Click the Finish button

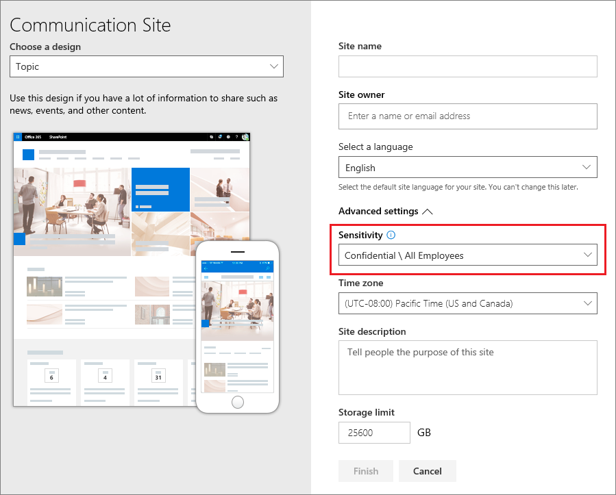click(x=365, y=471)
